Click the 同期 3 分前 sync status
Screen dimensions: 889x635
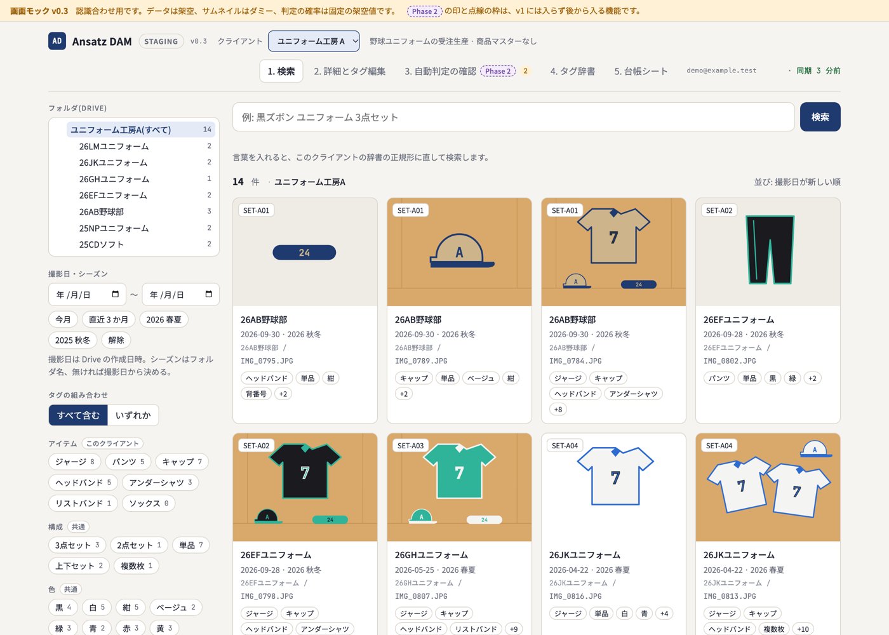pos(815,71)
